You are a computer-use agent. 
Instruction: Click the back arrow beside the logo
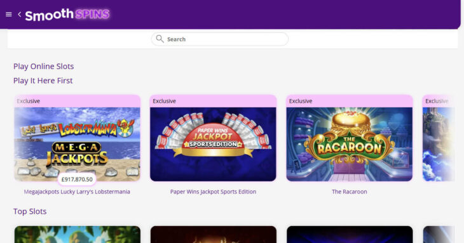coord(20,14)
